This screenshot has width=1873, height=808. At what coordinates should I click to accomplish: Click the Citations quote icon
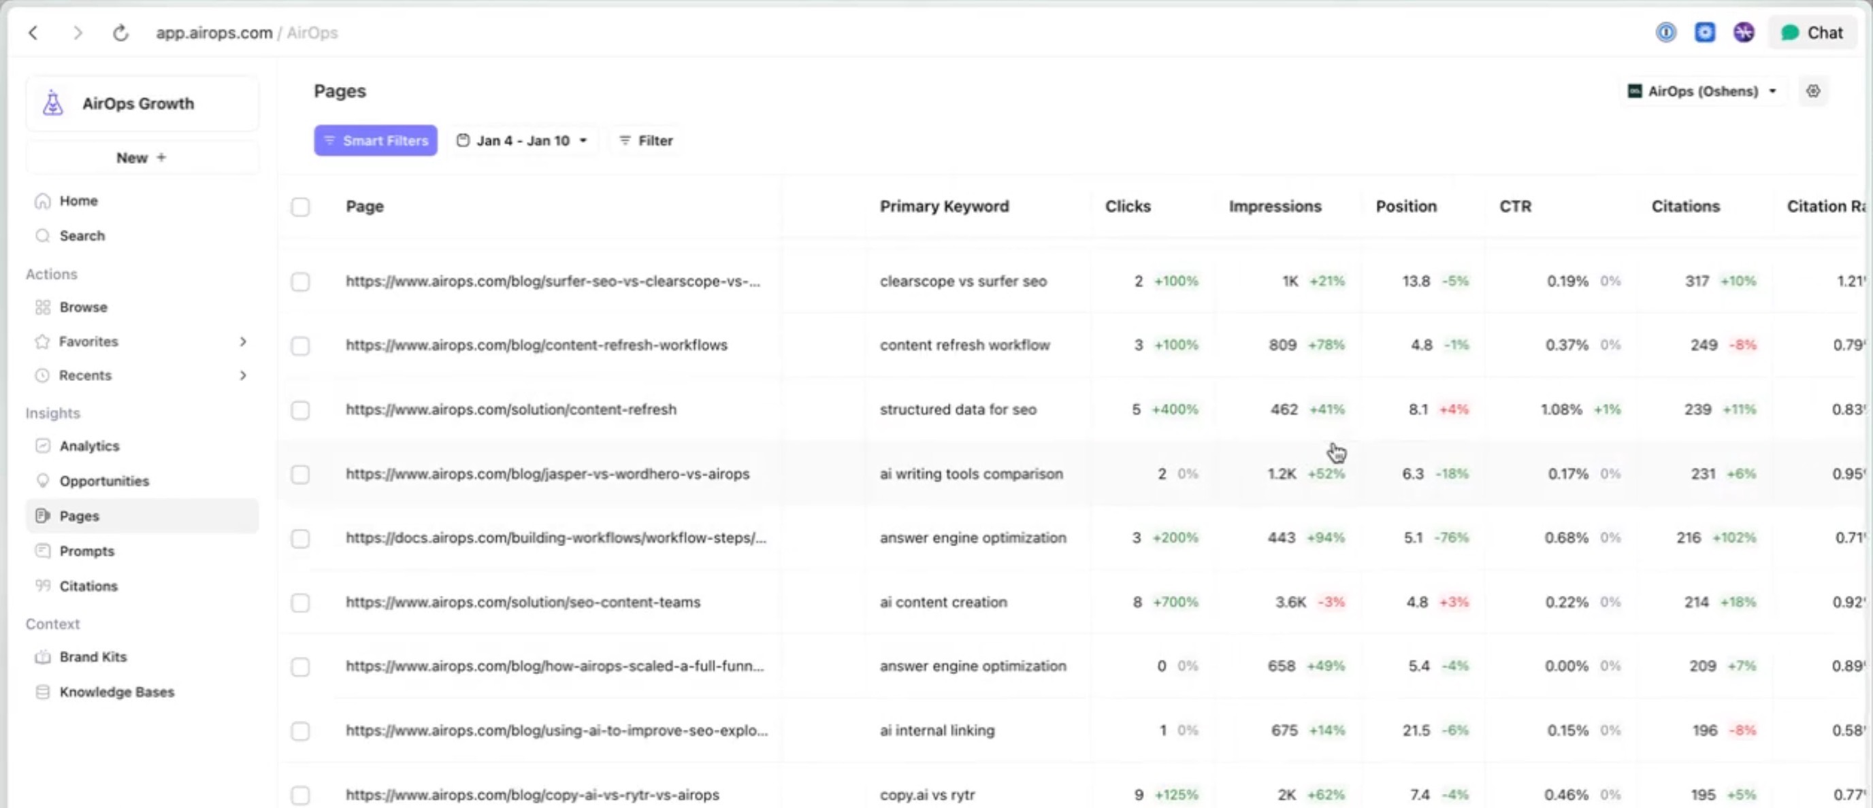tap(43, 585)
